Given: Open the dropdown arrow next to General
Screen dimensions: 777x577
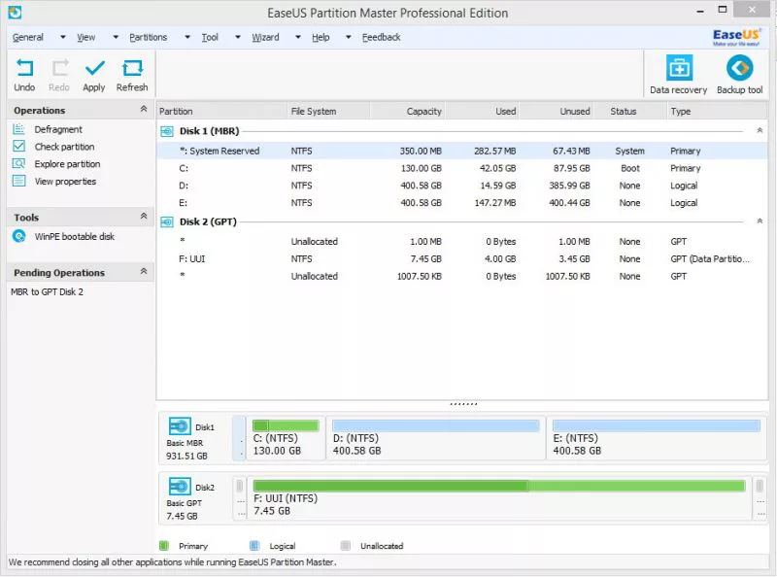Looking at the screenshot, I should point(63,37).
